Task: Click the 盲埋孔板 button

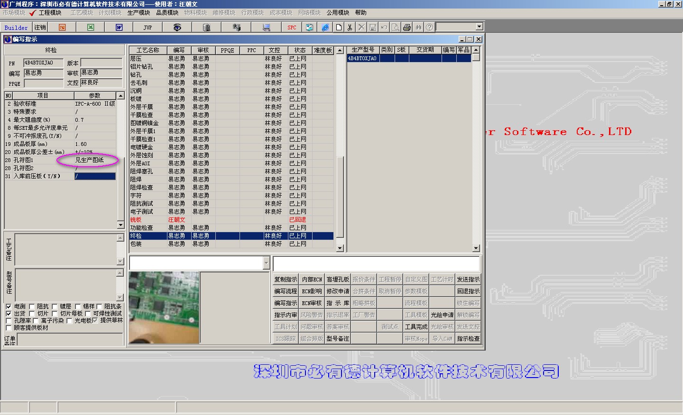Action: (x=338, y=280)
